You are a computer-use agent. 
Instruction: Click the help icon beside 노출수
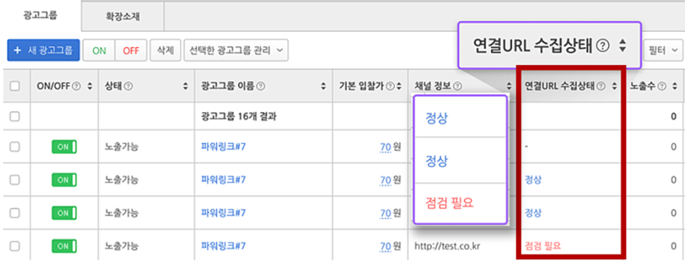pyautogui.click(x=663, y=86)
